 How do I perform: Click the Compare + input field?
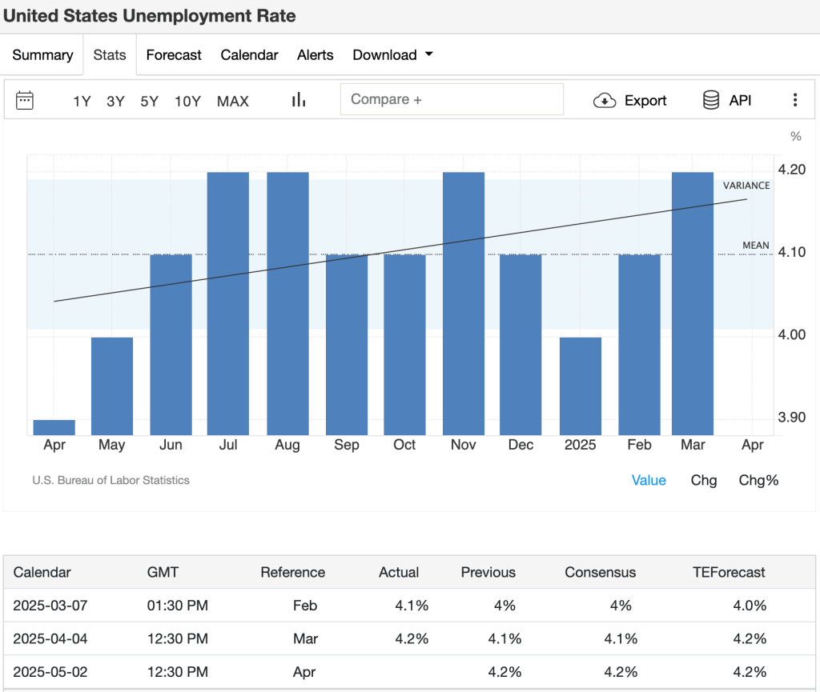pyautogui.click(x=452, y=98)
